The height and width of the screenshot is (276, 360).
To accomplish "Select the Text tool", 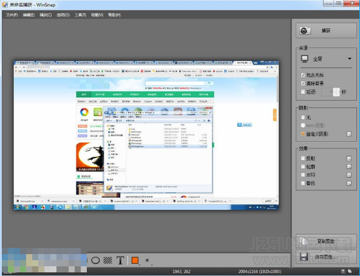I will [x=120, y=260].
